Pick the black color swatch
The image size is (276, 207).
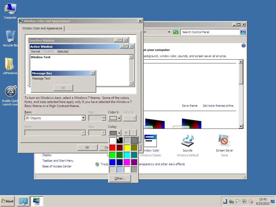(120, 140)
